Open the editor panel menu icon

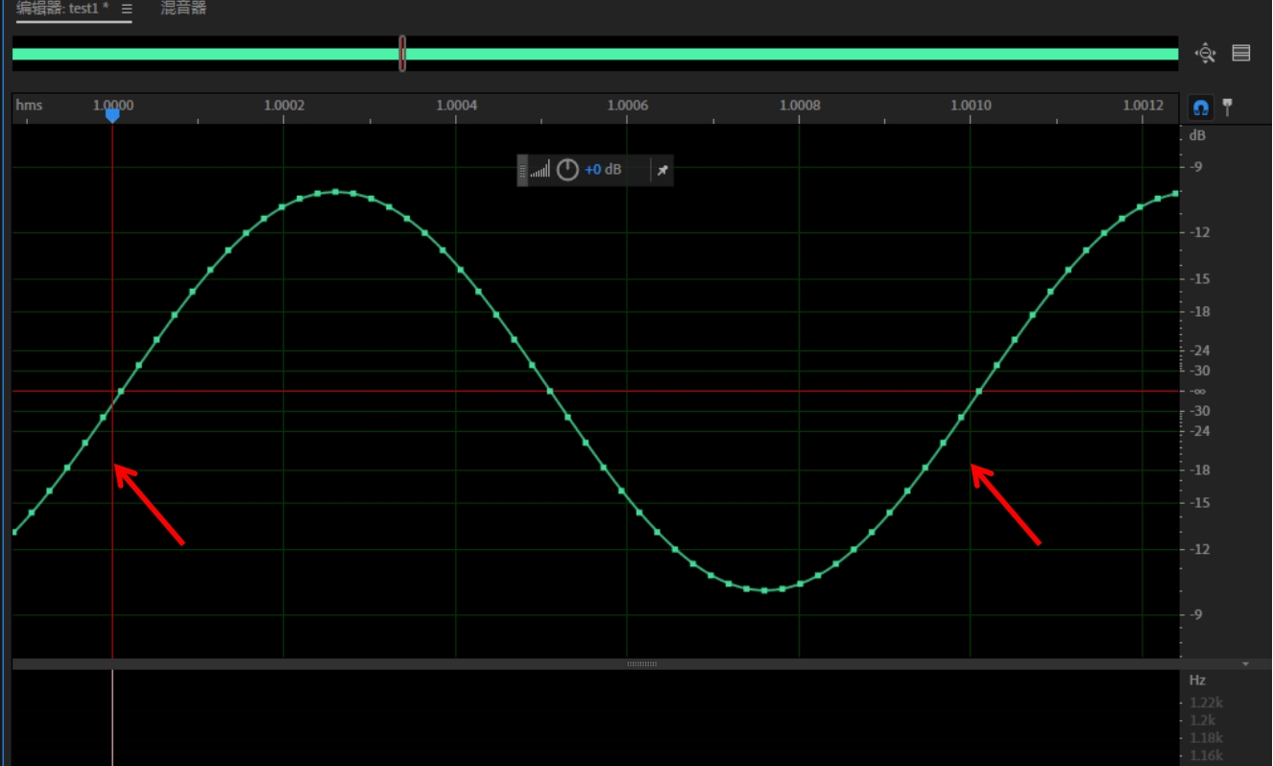[x=127, y=9]
